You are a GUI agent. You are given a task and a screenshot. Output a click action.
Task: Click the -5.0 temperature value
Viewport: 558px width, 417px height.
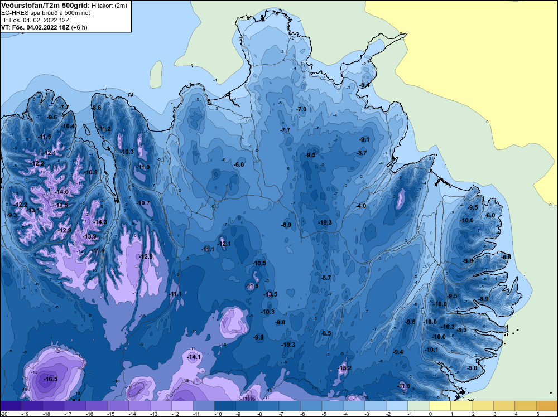pyautogui.click(x=472, y=368)
